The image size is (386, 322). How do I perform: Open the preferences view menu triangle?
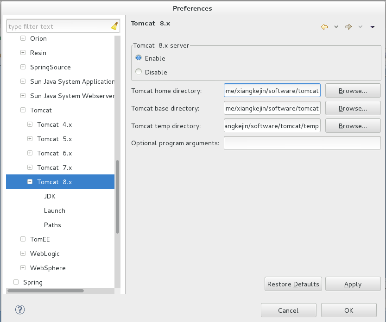tap(373, 27)
